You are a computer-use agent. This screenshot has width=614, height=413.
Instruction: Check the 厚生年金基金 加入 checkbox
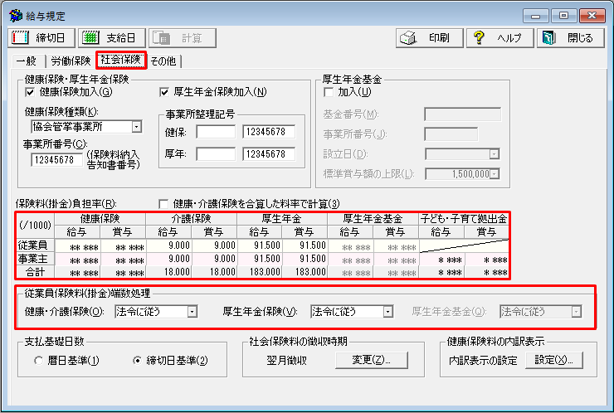[x=329, y=92]
